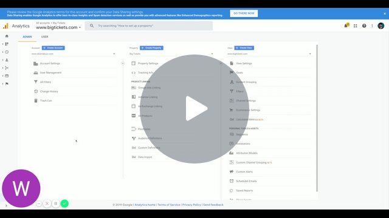Click the Custom Channel Grouping icon

[x=232, y=162]
